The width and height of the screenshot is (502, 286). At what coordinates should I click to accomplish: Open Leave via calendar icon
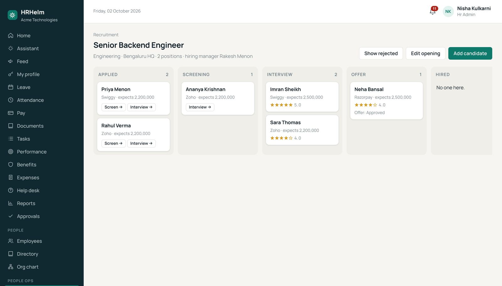coord(11,87)
